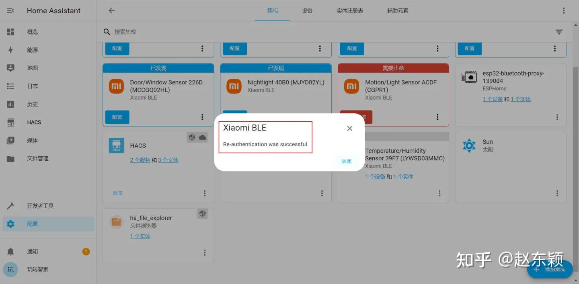The image size is (579, 284).
Task: Click the 需要注意 attention header
Action: point(393,68)
